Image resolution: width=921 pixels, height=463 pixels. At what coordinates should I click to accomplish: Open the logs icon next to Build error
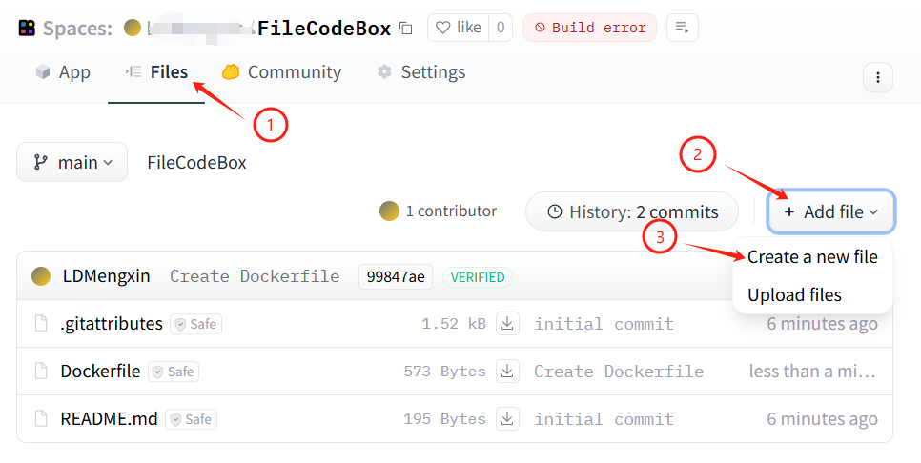(682, 28)
